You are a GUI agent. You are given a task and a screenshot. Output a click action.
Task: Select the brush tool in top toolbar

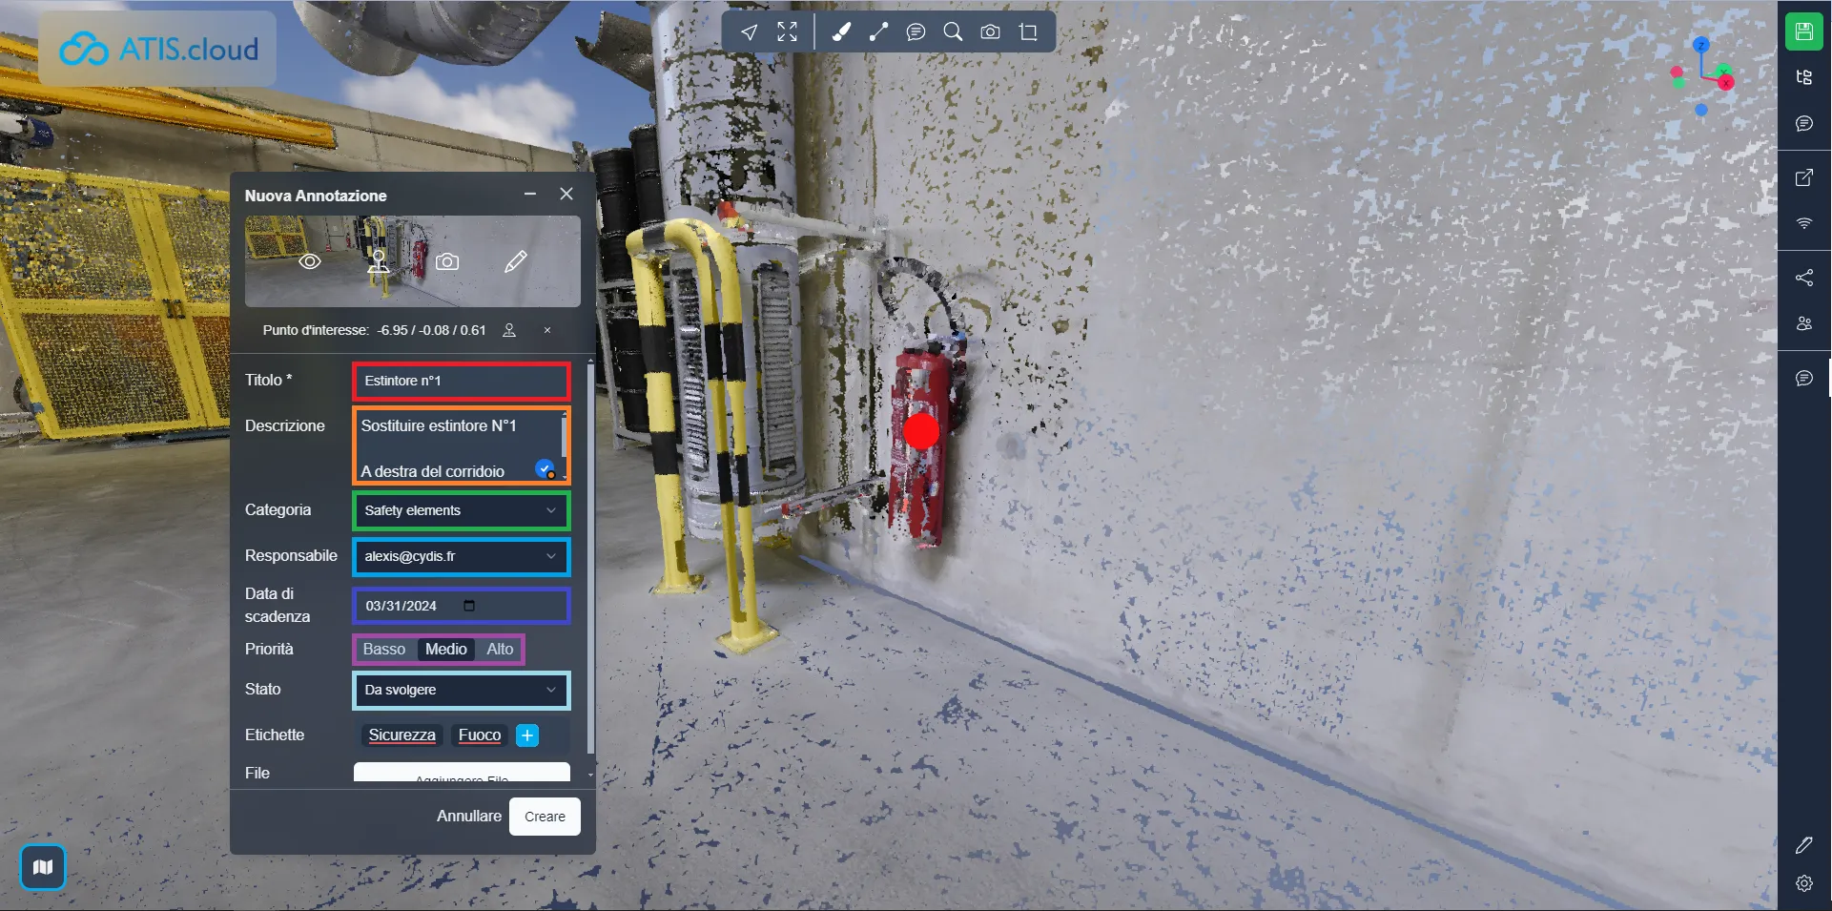(841, 32)
